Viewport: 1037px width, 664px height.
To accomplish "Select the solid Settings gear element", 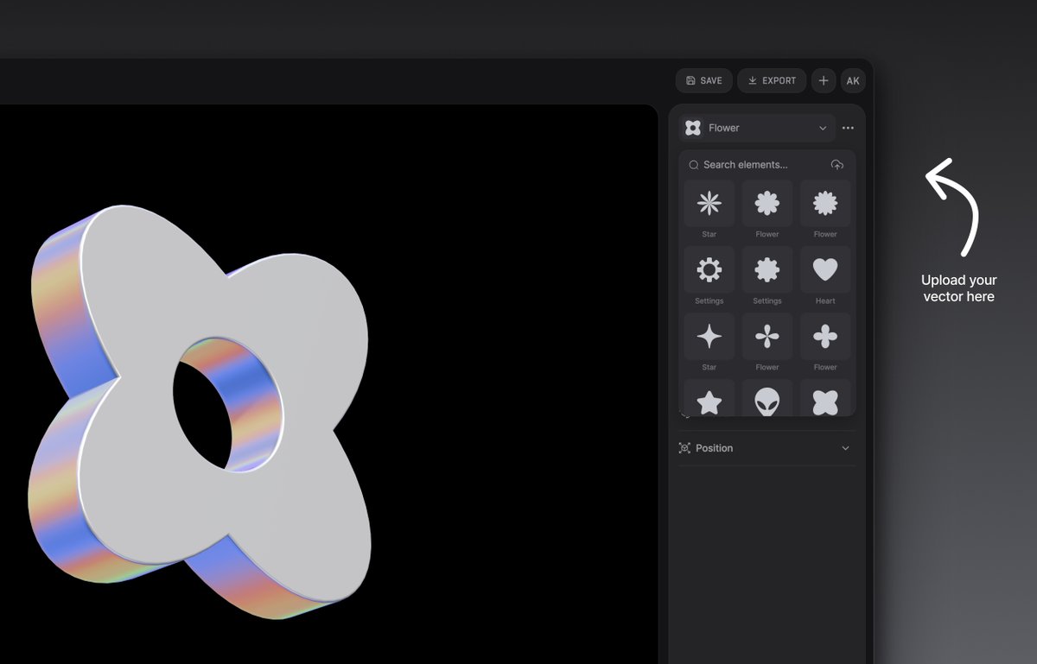I will [x=767, y=269].
